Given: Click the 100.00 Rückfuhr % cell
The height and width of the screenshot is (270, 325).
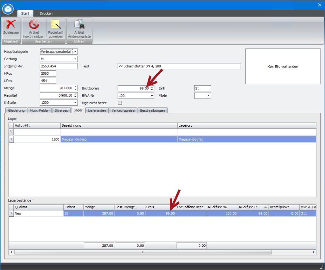Looking at the screenshot, I should pos(222,213).
